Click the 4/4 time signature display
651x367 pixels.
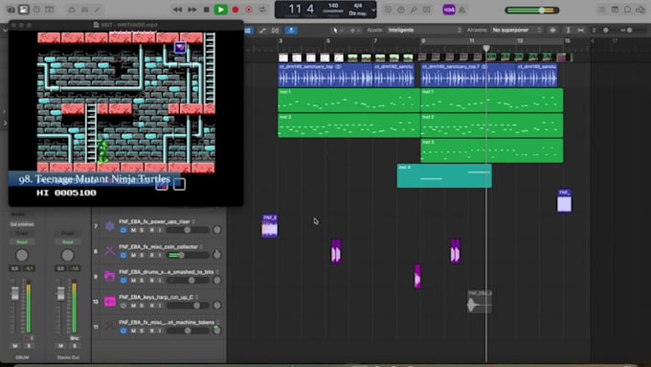click(x=358, y=6)
